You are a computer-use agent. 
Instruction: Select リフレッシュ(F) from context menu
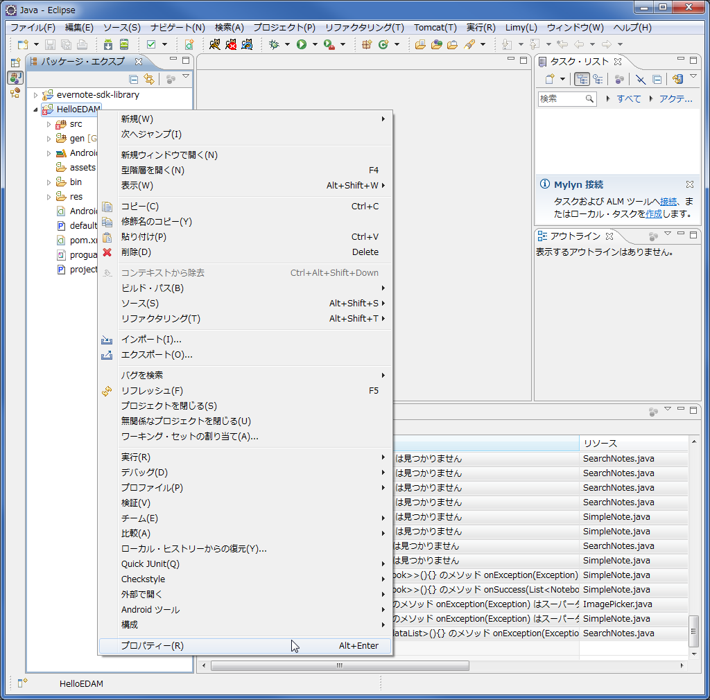[245, 390]
